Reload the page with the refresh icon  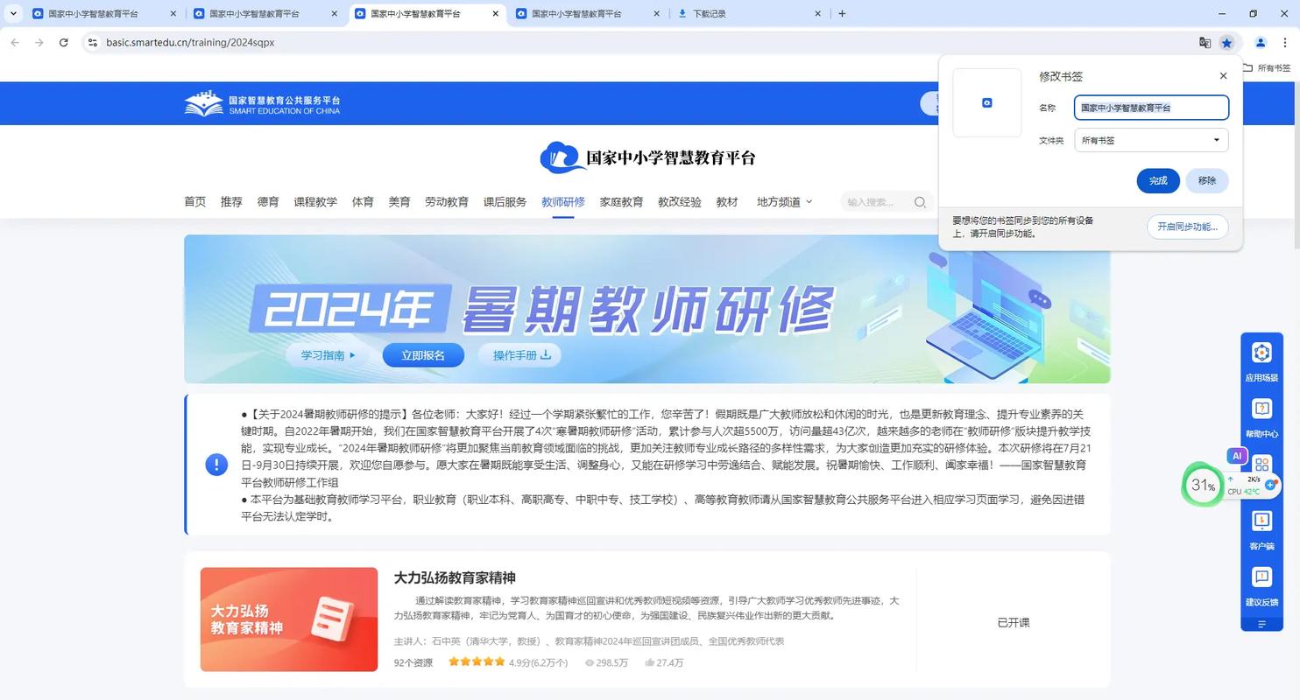click(x=64, y=42)
